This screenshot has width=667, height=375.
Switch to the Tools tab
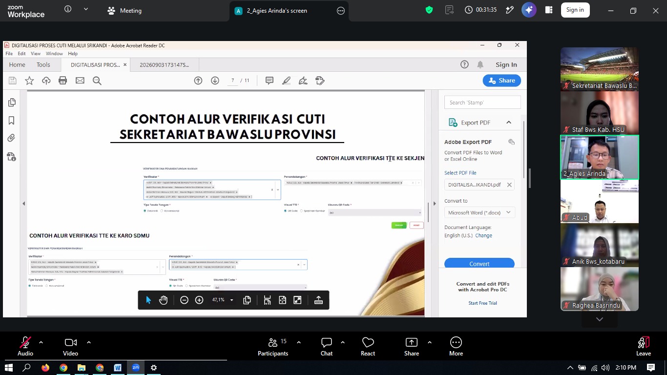pos(43,64)
